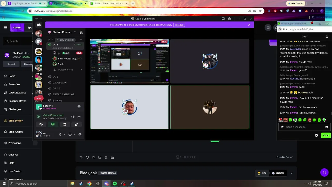The width and height of the screenshot is (332, 187).
Task: Open Shuffle game settings gear
Action: point(81,157)
